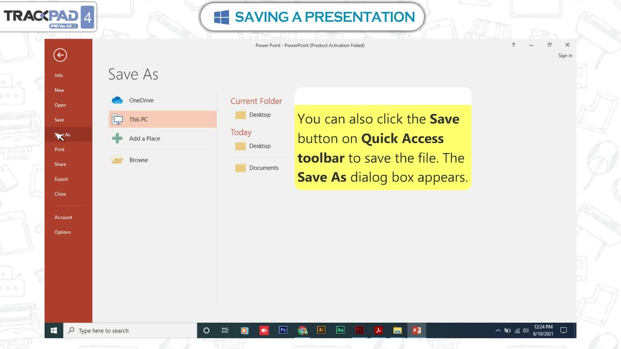Click the taskbar search box
Image resolution: width=621 pixels, height=349 pixels.
[130, 330]
